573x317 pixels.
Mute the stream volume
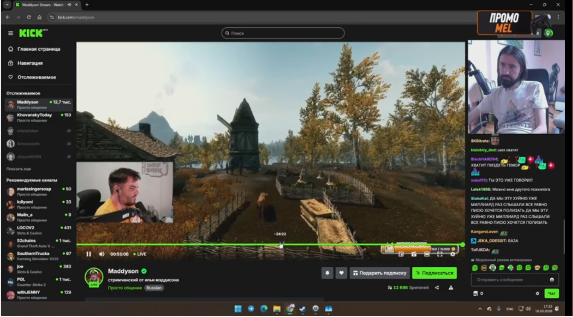tap(102, 254)
